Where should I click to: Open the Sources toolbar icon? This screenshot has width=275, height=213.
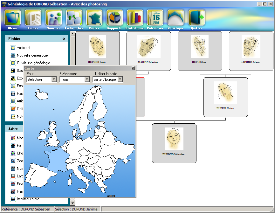[53, 18]
